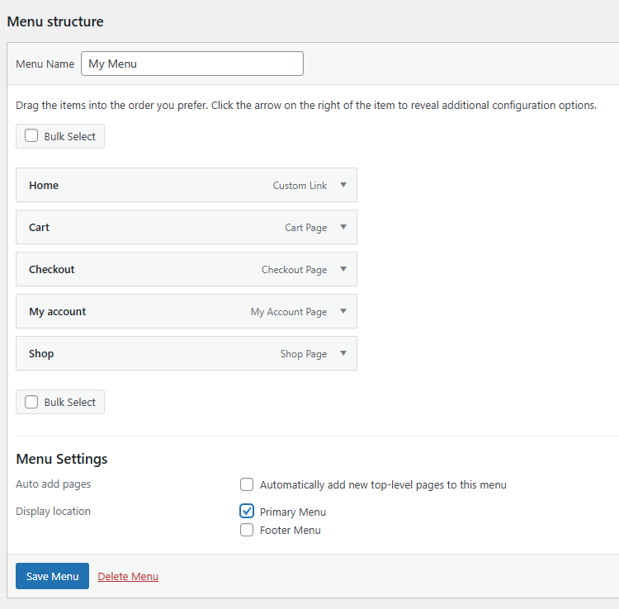Image resolution: width=619 pixels, height=609 pixels.
Task: Tick the top Bulk Select checkbox
Action: point(31,136)
